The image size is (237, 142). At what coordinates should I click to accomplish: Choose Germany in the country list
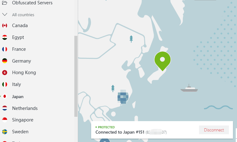pyautogui.click(x=21, y=61)
